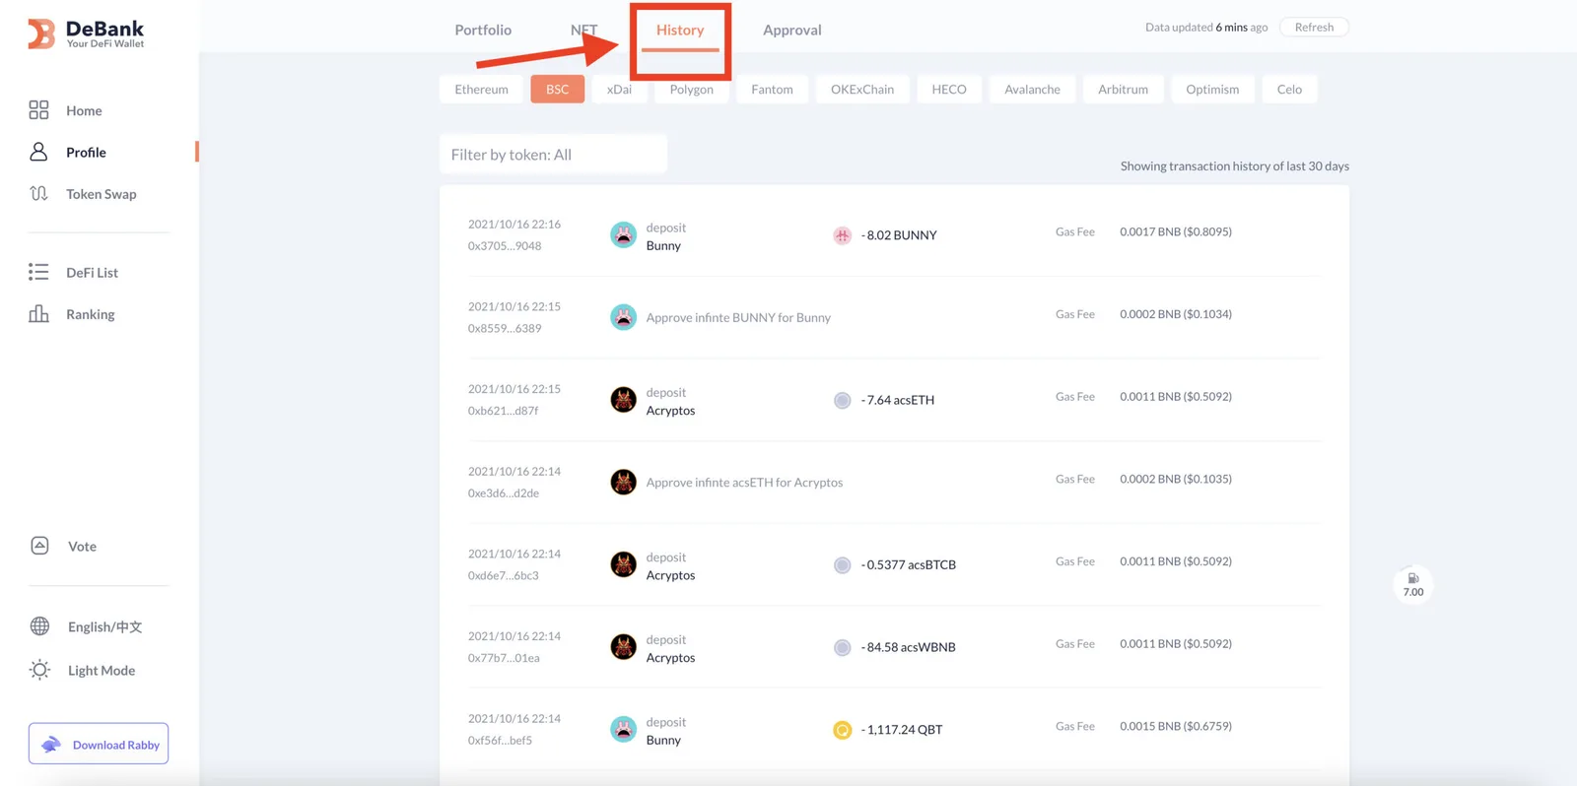Click the globe language icon
The height and width of the screenshot is (786, 1577).
coord(39,626)
